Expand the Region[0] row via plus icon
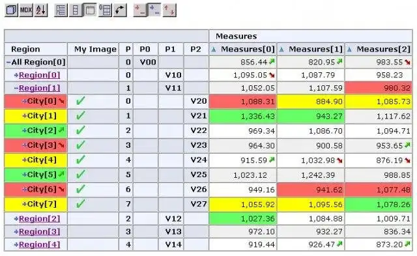Viewport: 417px width, 256px height. click(16, 75)
